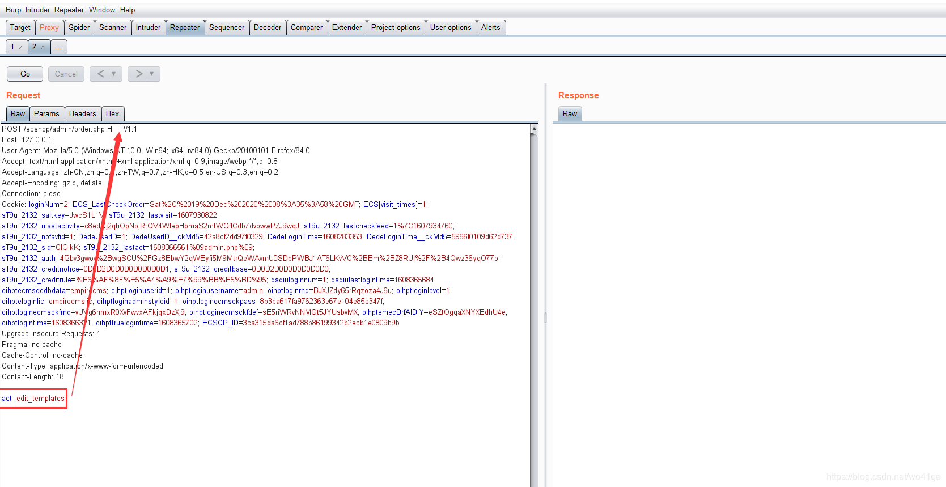Open the back history dropdown arrow
This screenshot has height=487, width=946.
click(x=114, y=74)
